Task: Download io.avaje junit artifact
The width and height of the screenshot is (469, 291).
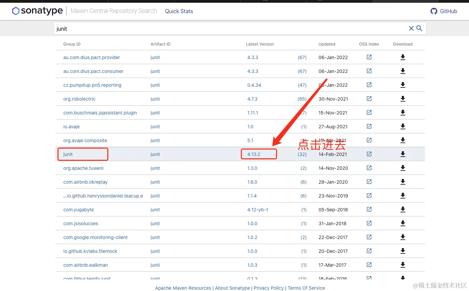Action: coord(403,127)
